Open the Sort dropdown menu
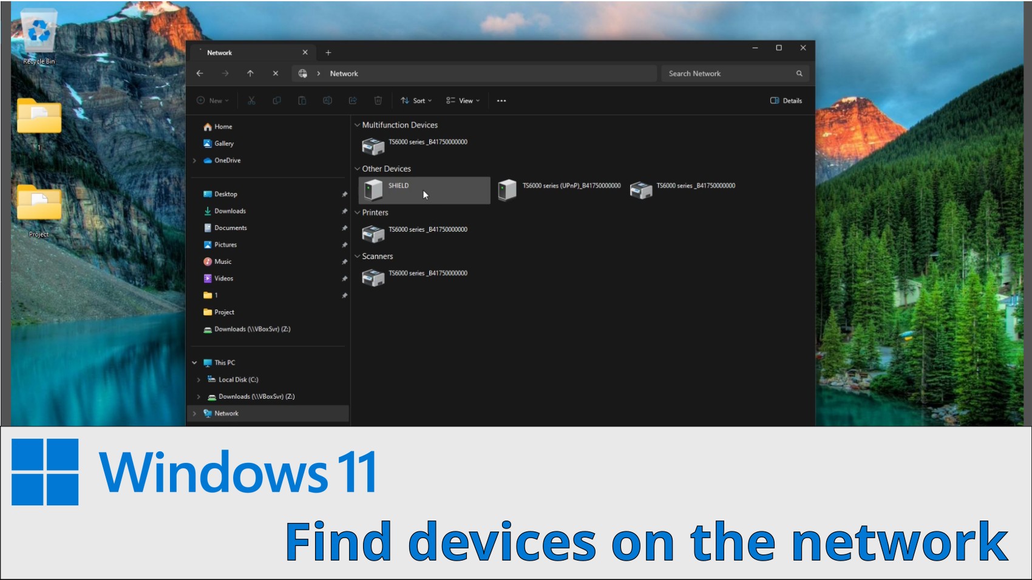 (x=416, y=101)
